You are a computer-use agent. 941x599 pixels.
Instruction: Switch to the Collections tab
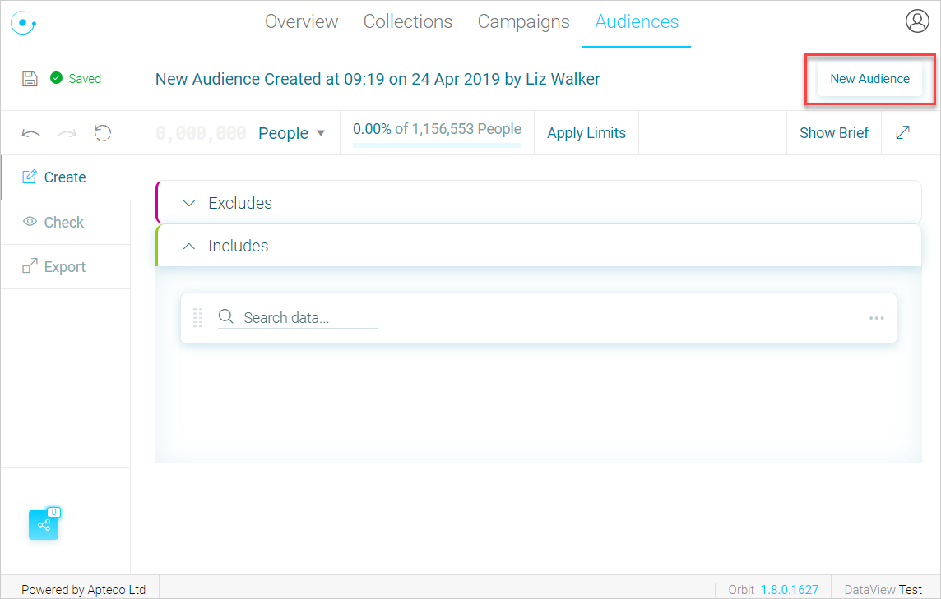(x=408, y=21)
